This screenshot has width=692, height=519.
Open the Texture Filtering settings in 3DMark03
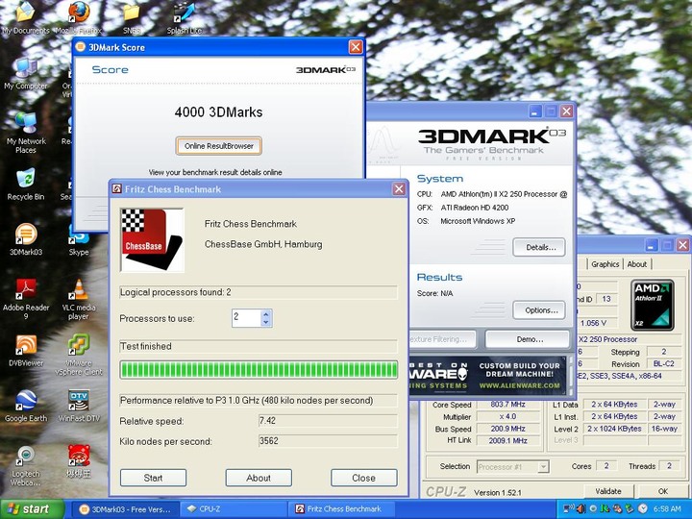point(442,339)
